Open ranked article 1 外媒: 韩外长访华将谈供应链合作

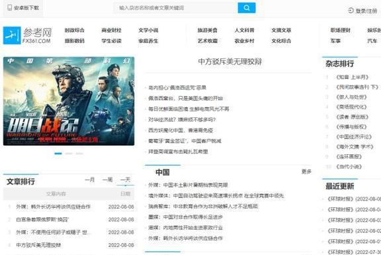[53, 207]
